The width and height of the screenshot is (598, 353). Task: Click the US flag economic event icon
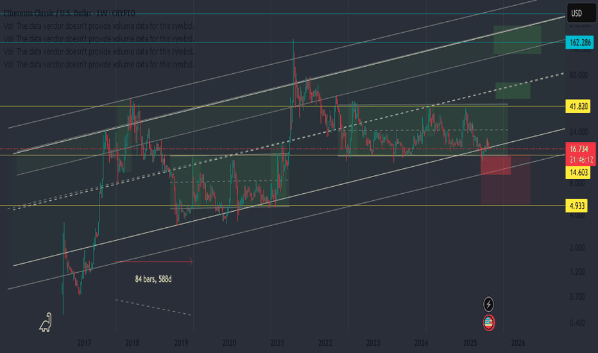point(490,322)
